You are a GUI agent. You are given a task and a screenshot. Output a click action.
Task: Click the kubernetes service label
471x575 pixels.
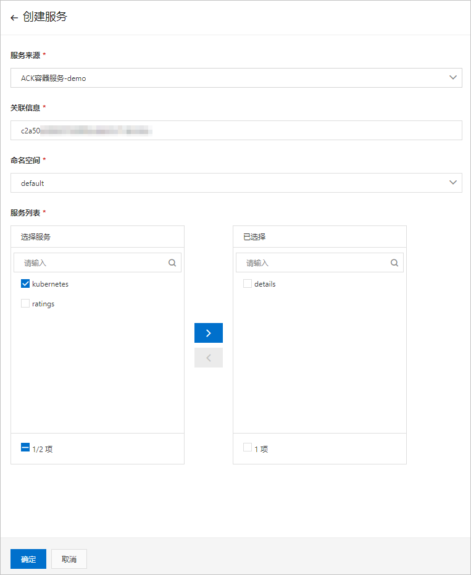[x=50, y=284]
